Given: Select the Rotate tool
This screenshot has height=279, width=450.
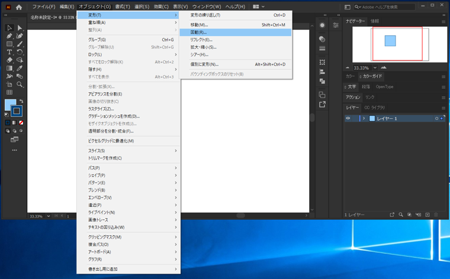Looking at the screenshot, I should (x=20, y=52).
